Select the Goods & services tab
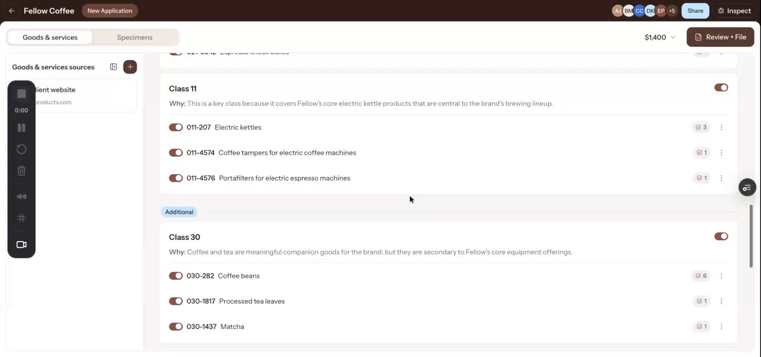 (50, 37)
